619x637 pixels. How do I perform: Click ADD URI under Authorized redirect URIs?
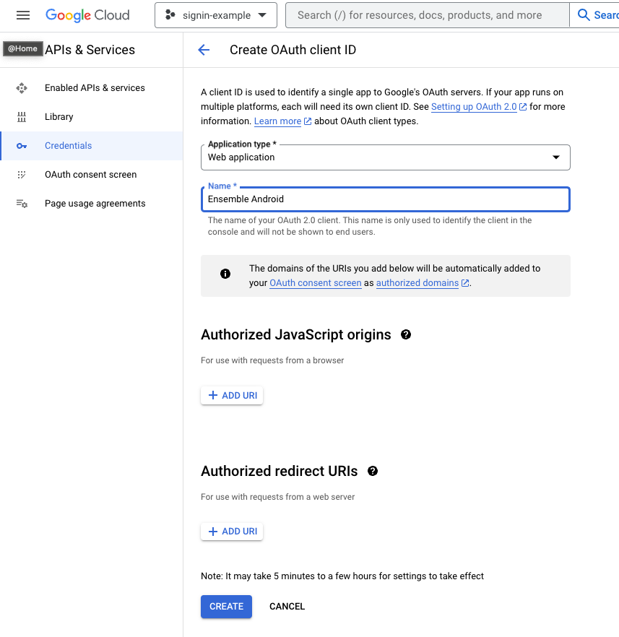click(231, 531)
